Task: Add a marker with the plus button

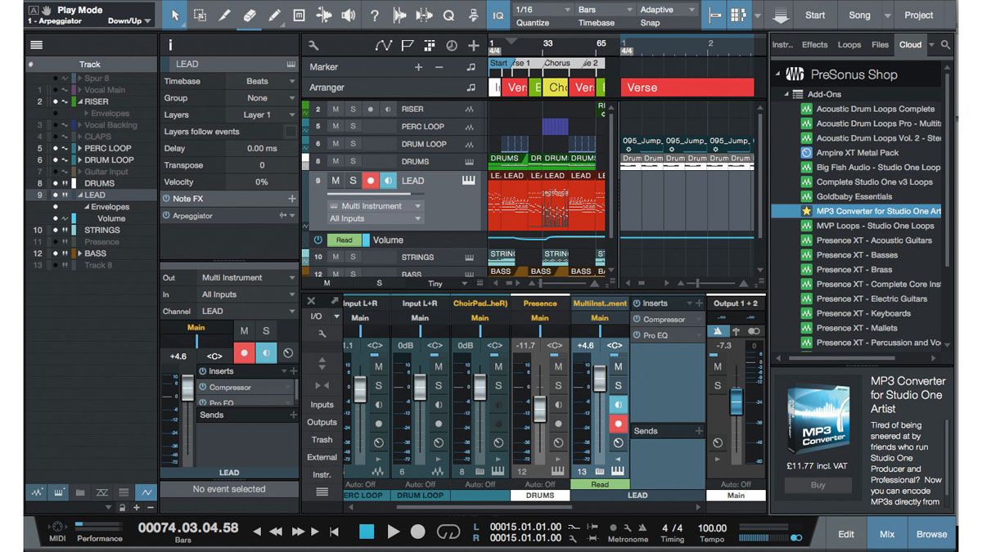Action: (418, 67)
